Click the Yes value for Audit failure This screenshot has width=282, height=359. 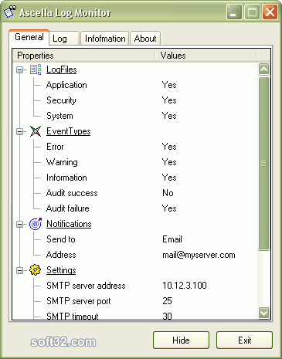(x=169, y=208)
